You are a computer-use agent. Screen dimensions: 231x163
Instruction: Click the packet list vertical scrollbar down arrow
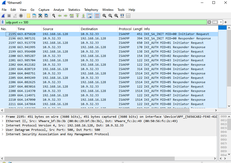click(229, 106)
